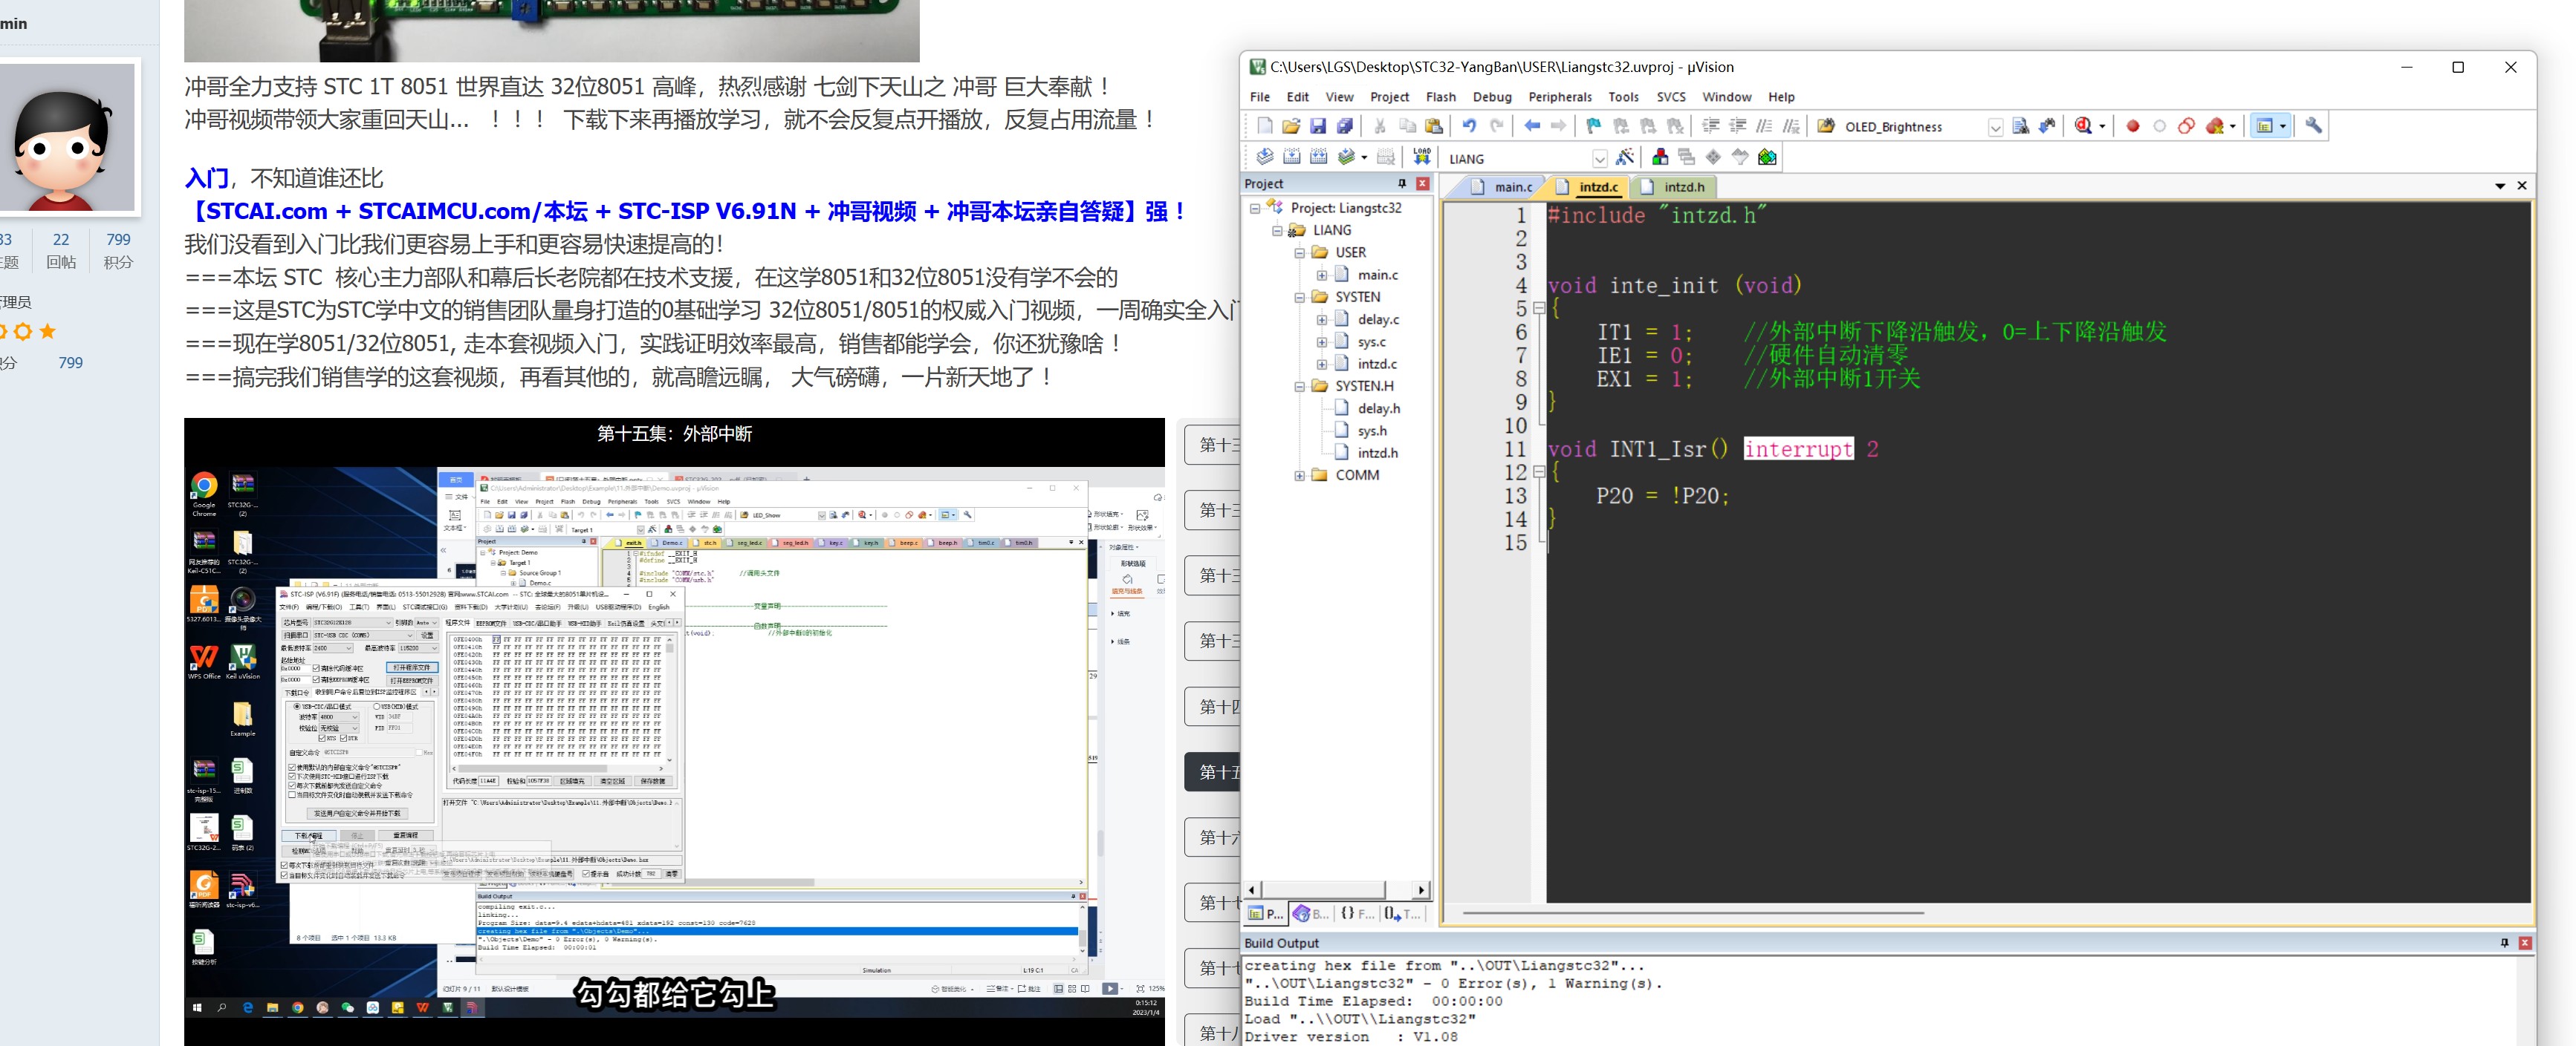Screen dimensions: 2576x1046
Task: Start the debug session with the red d icon
Action: 2083,126
